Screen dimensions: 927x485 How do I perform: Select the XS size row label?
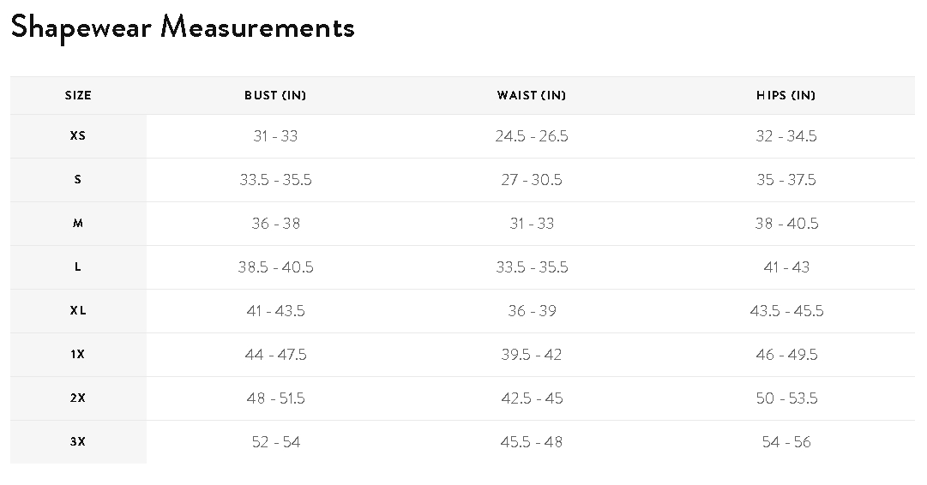(78, 136)
